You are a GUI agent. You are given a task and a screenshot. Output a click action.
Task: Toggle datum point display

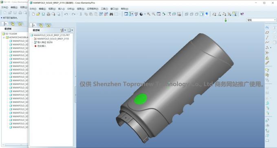point(224,14)
